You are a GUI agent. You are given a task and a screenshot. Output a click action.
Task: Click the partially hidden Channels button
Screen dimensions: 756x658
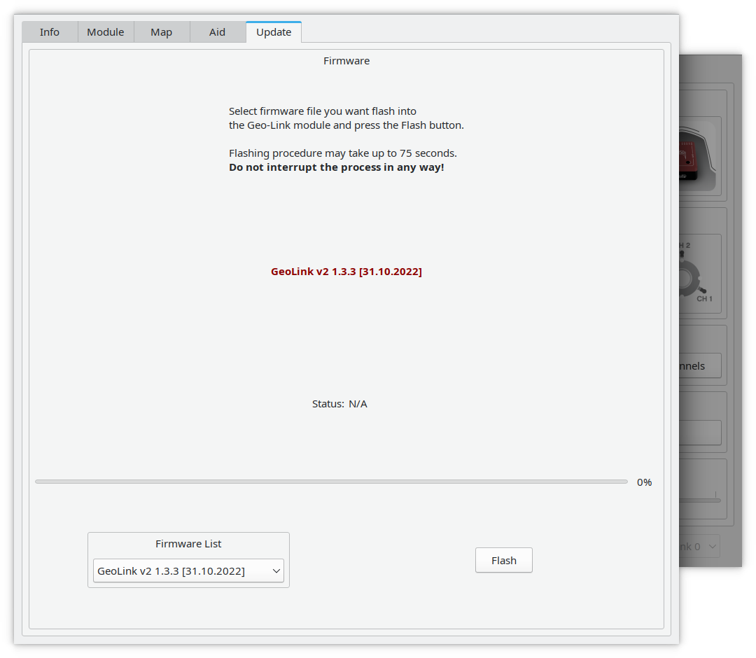click(x=699, y=366)
